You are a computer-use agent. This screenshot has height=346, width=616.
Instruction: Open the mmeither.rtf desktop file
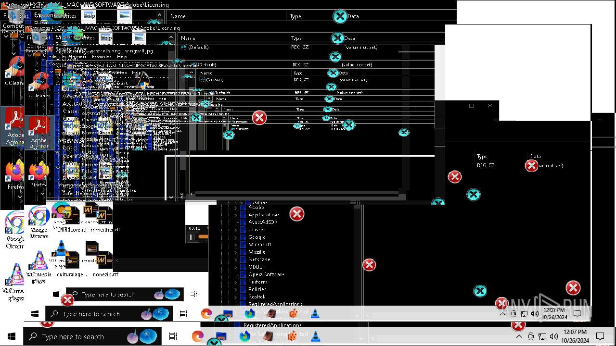(105, 219)
